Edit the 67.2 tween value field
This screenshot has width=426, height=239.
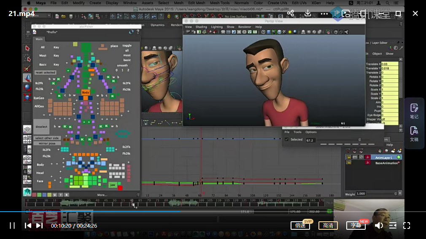click(310, 140)
